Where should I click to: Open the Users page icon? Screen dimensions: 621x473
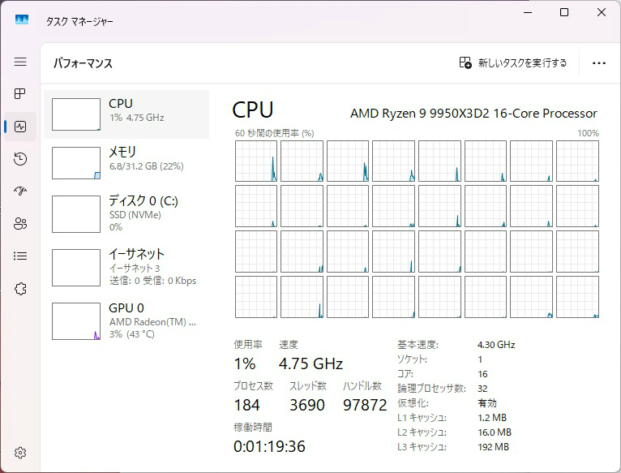point(20,224)
